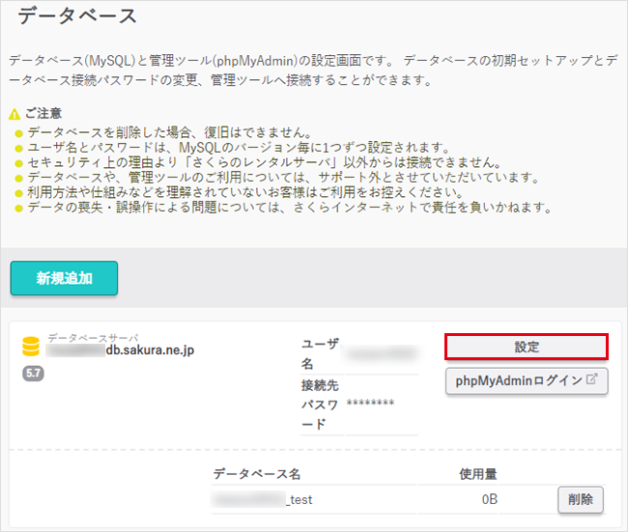This screenshot has width=628, height=532.
Task: Open the 設定 button for the database
Action: tap(527, 347)
